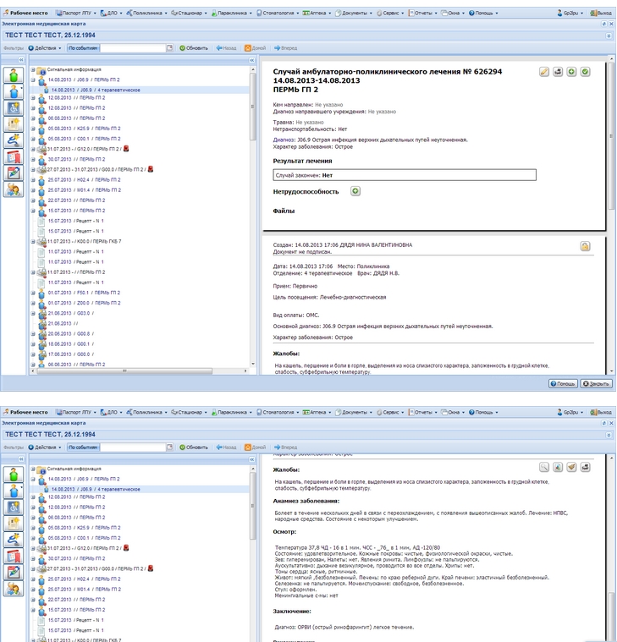Select 15.07.2013 Рецепт - N 1 first row, top
Viewport: 617px width, 642px height.
pos(76,221)
